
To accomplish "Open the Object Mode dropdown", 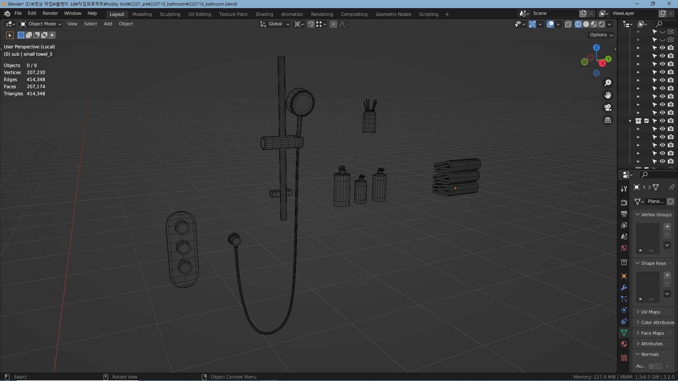I will [x=41, y=24].
